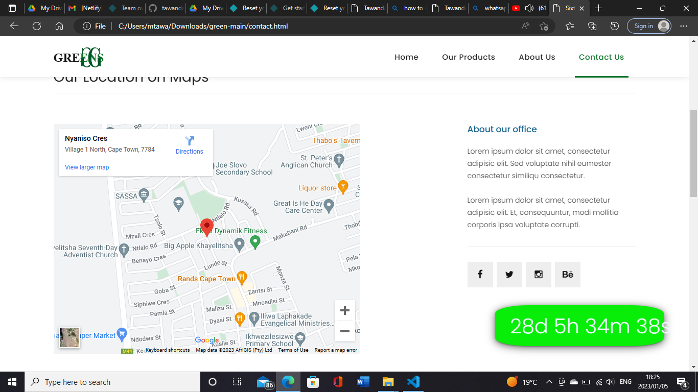Show hidden icons in system tray
698x392 pixels.
coord(549,382)
